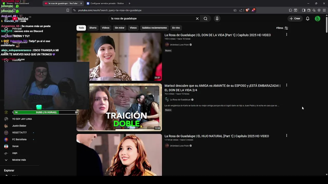The height and width of the screenshot is (184, 328).
Task: Select the Subidos recientemente filter chip
Action: [154, 28]
